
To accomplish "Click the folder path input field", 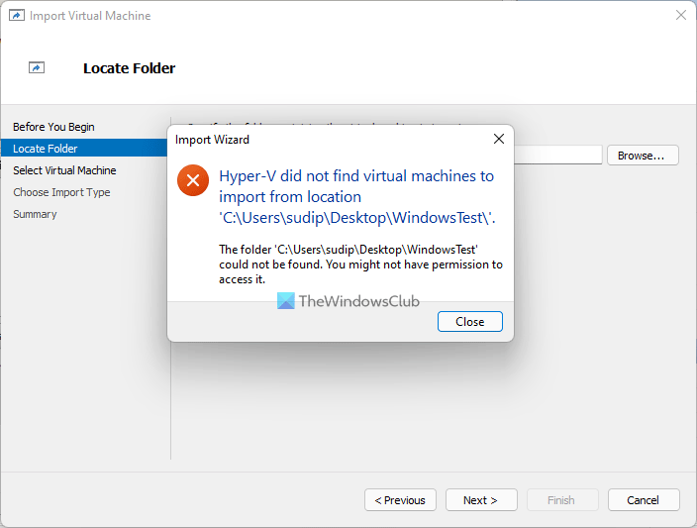I will tap(557, 155).
